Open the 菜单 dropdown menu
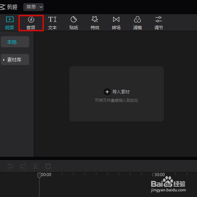This screenshot has height=197, width=197. pyautogui.click(x=33, y=7)
